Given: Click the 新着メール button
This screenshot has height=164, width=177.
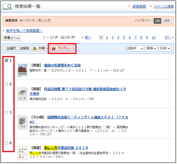Looking at the screenshot, I should coord(12,38).
